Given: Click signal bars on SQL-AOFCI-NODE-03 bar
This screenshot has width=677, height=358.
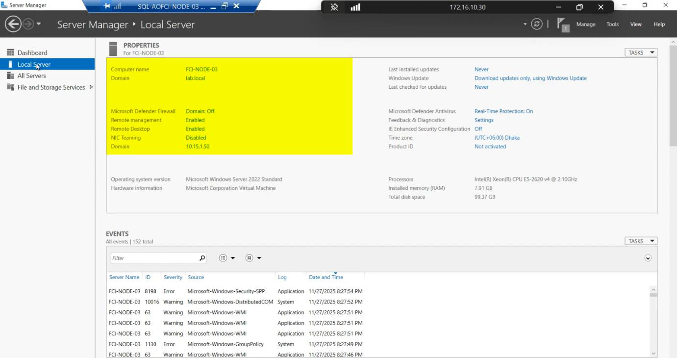Looking at the screenshot, I should 118,6.
